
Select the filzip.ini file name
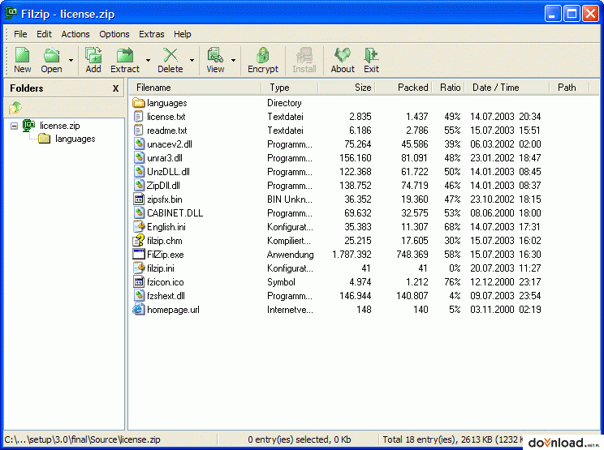click(160, 268)
